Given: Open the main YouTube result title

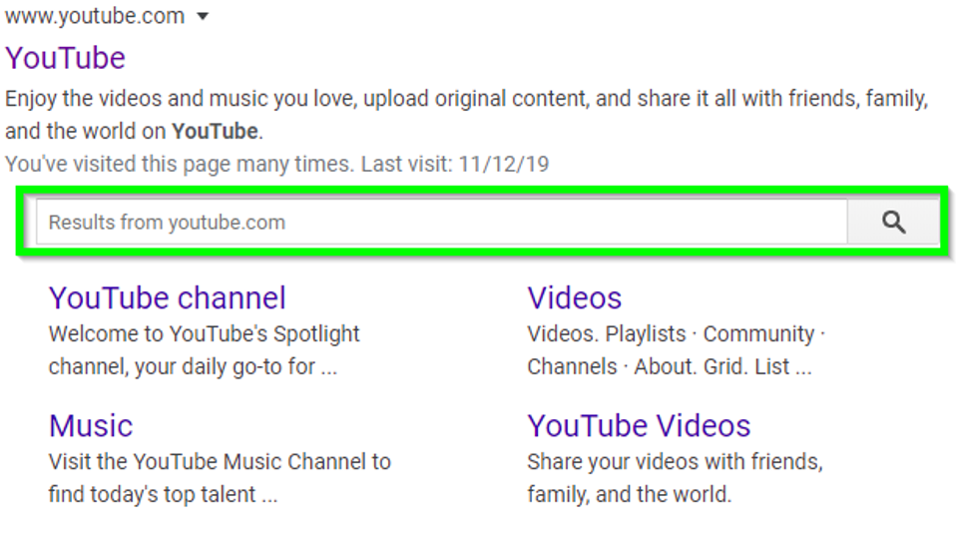Looking at the screenshot, I should [x=66, y=58].
